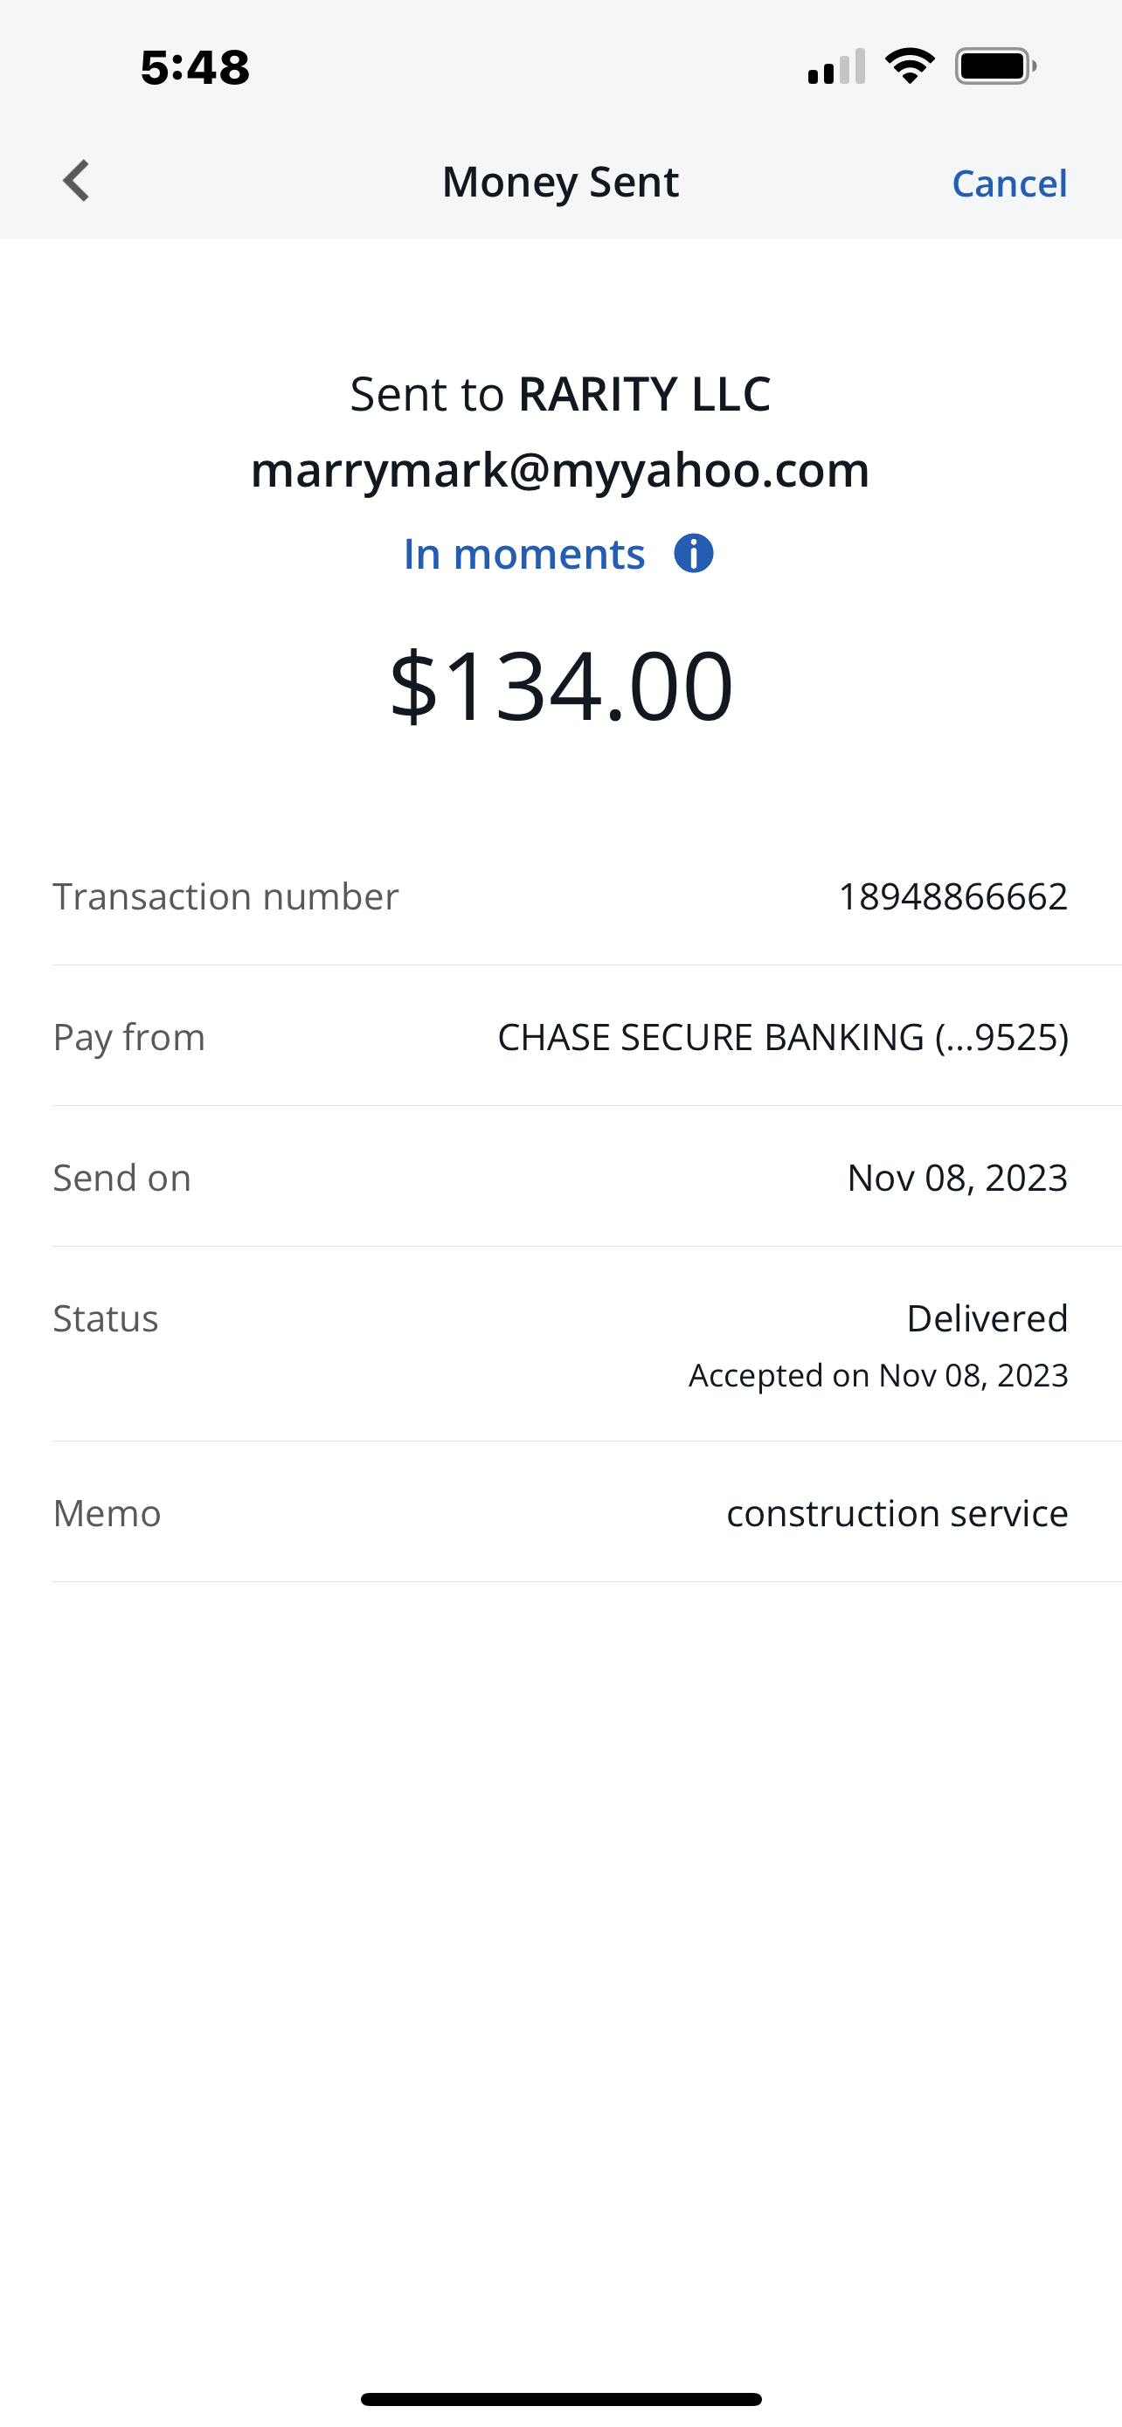Tap the $134.00 amount

pyautogui.click(x=560, y=685)
